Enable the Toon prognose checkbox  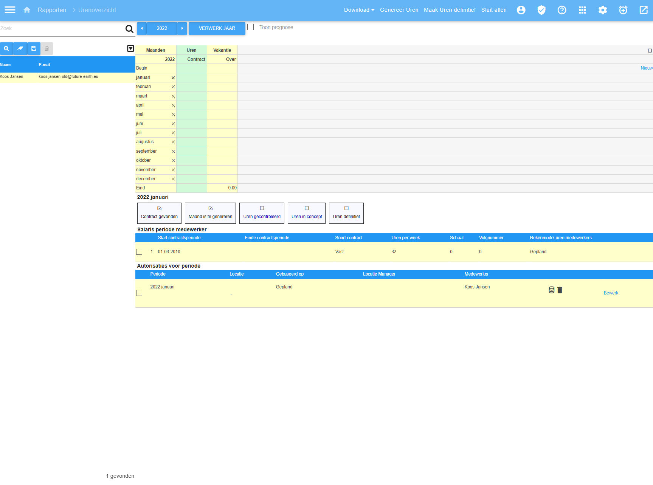click(x=250, y=27)
